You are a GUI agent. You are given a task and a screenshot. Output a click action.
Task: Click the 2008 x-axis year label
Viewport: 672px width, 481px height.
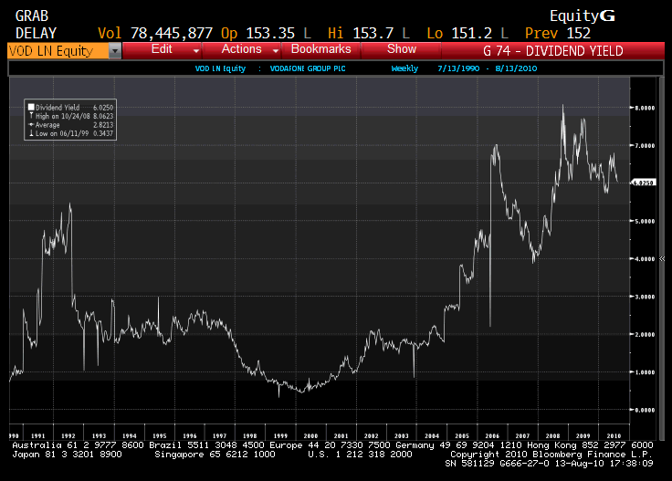[553, 435]
